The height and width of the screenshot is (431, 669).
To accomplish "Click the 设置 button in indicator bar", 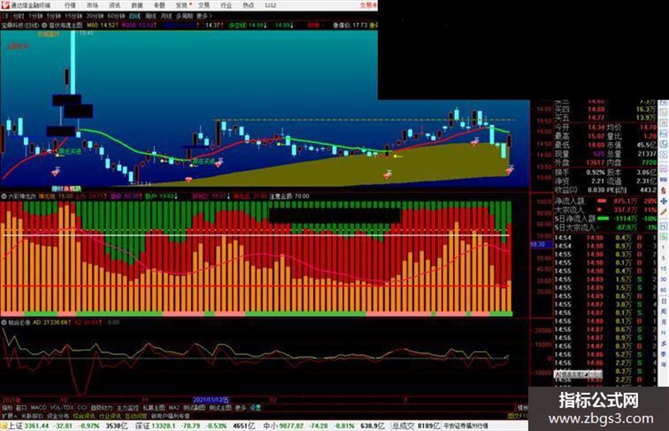I will click(256, 408).
